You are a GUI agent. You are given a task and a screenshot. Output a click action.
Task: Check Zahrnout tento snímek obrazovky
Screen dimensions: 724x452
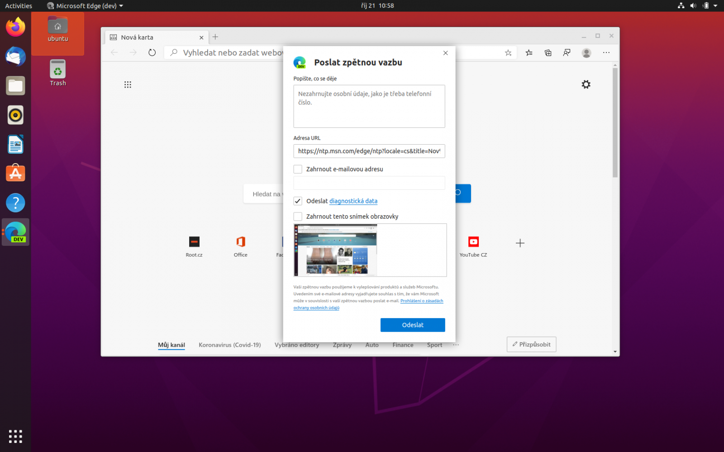pyautogui.click(x=298, y=216)
